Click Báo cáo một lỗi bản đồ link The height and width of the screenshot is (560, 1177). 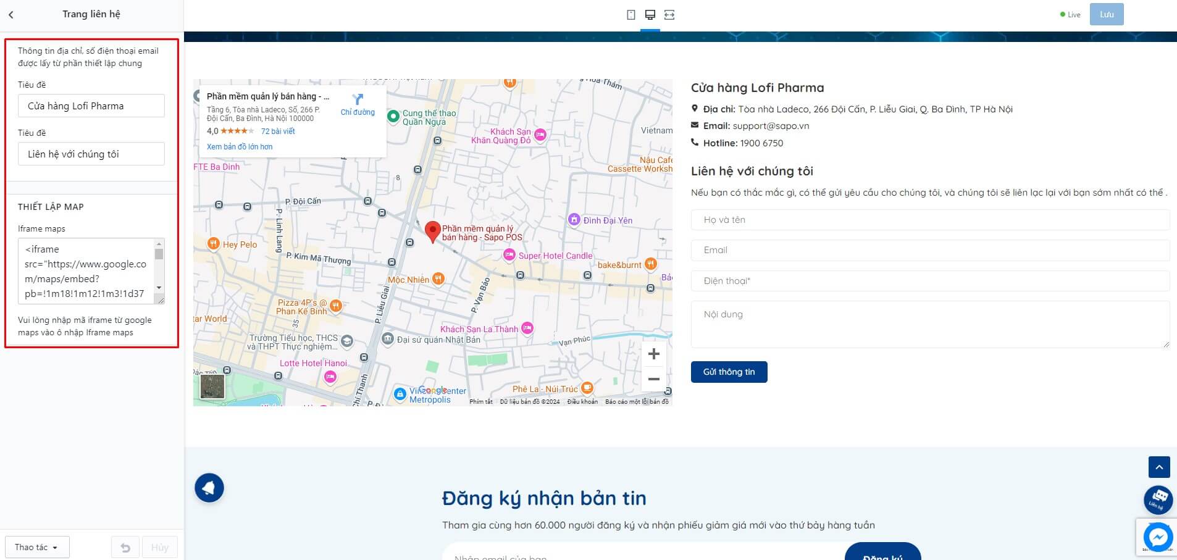637,401
